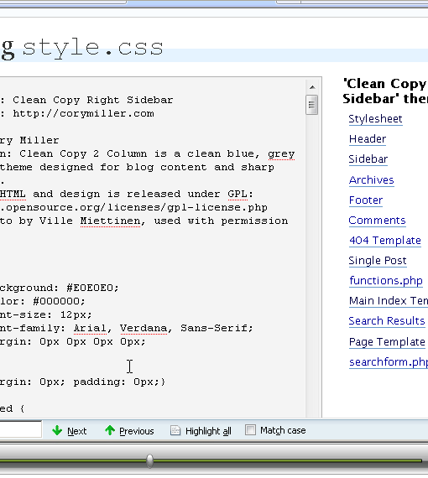Click the 'http://corymiller.com' text in editor
This screenshot has width=428, height=478.
[x=83, y=114]
